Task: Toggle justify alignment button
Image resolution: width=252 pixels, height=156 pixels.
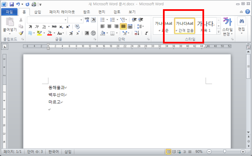Action: 123,26
